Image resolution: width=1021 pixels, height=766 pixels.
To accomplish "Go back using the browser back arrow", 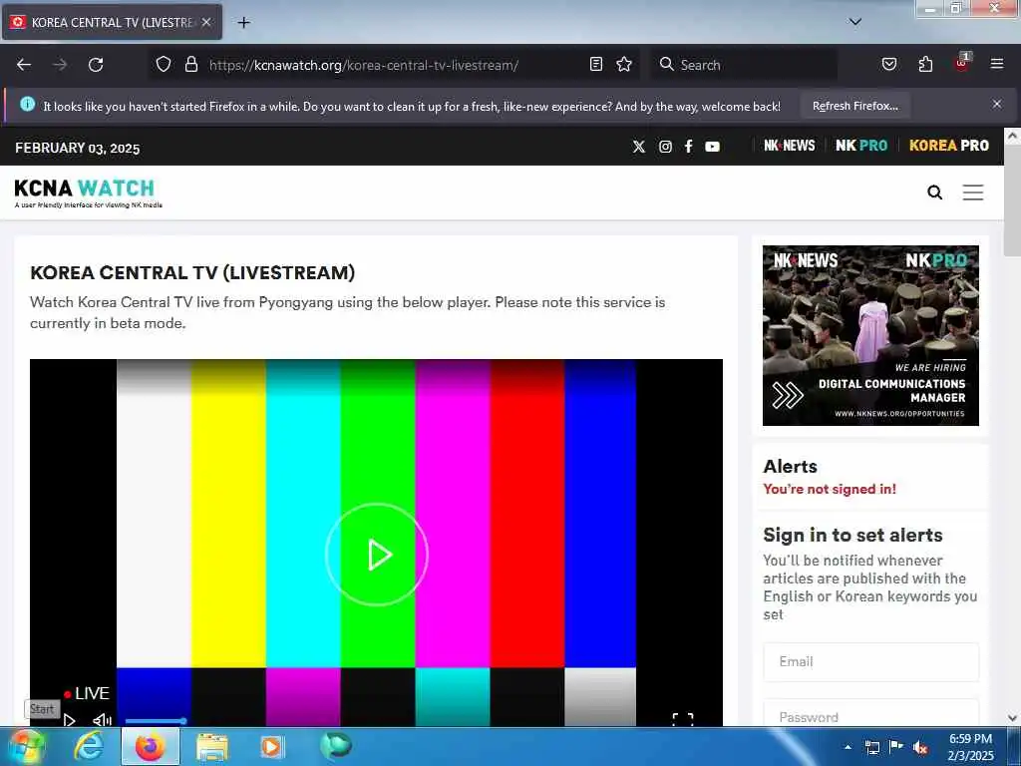I will pyautogui.click(x=24, y=65).
